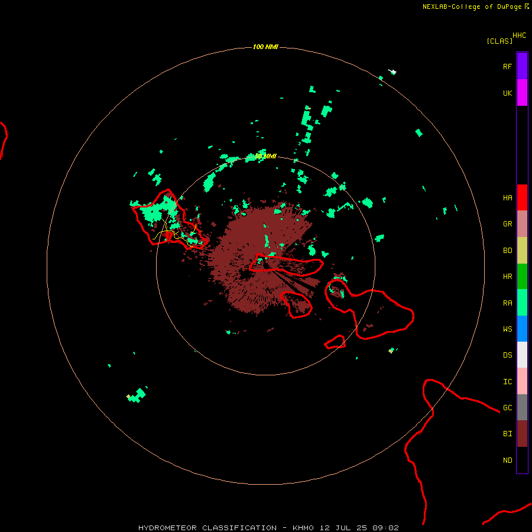Image resolution: width=532 pixels, height=532 pixels.
Task: Click the Hydrometeor Classification KHMO title caption
Action: [268, 528]
